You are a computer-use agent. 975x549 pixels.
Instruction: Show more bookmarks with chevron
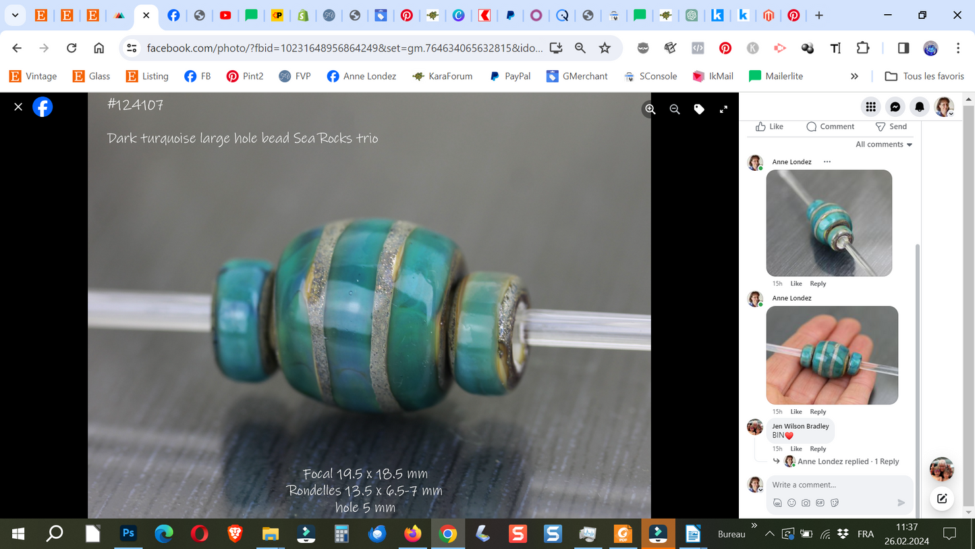[854, 76]
